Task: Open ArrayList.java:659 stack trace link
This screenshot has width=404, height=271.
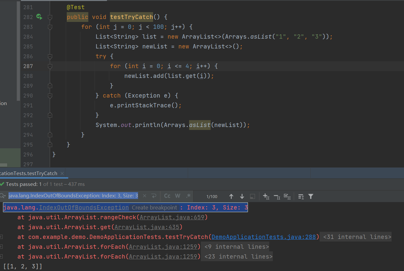Action: coord(172,217)
